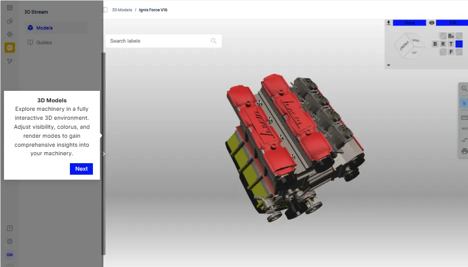Viewport: 468px width, 267px height.
Task: Select the highlighted L left view button
Action: click(459, 44)
